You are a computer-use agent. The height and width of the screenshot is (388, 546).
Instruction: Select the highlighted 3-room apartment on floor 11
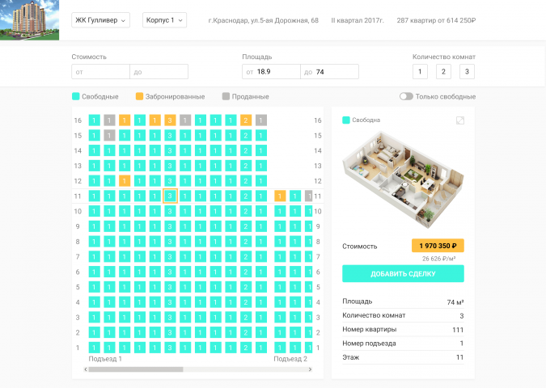point(170,196)
